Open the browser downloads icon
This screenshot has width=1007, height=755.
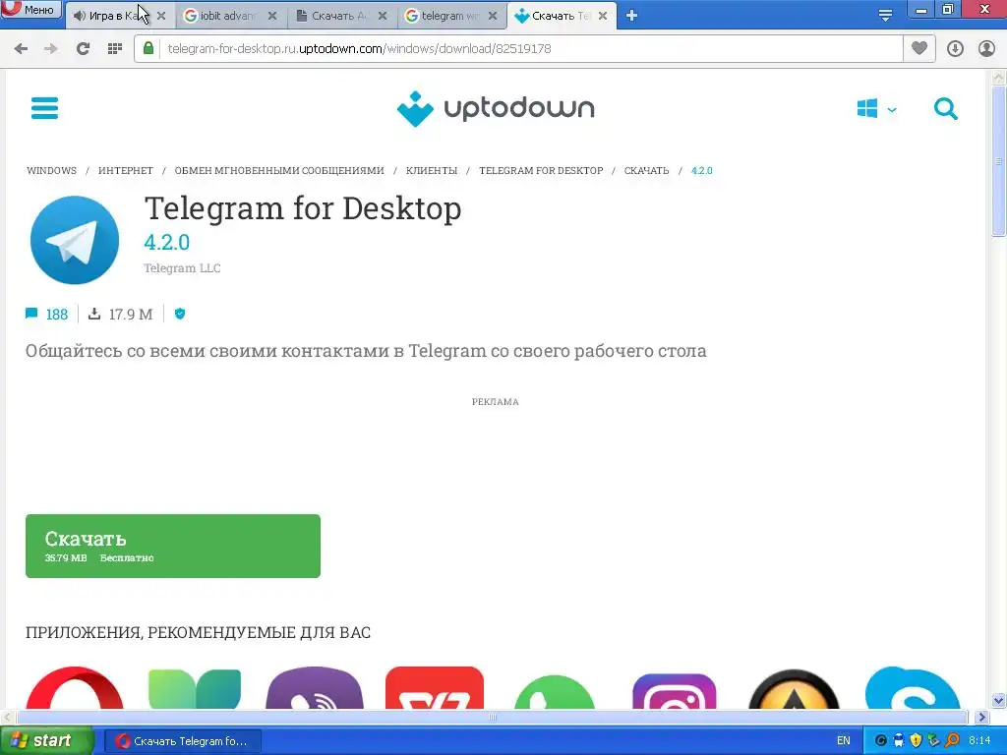click(x=955, y=49)
